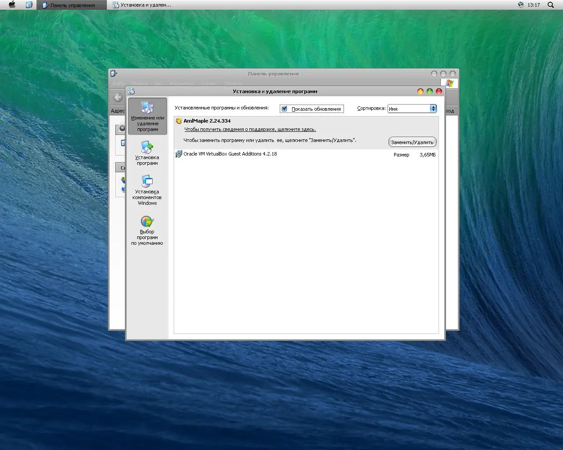563x450 pixels.
Task: Click the 13:17 clock in the top bar
Action: pyautogui.click(x=534, y=5)
